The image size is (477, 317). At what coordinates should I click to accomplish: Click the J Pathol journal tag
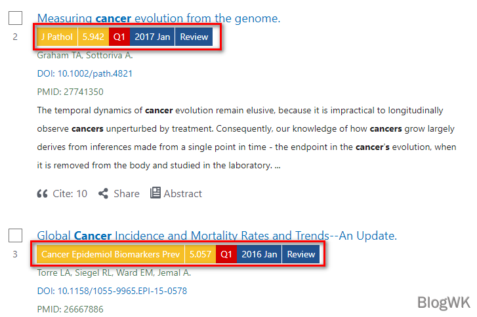click(x=56, y=37)
